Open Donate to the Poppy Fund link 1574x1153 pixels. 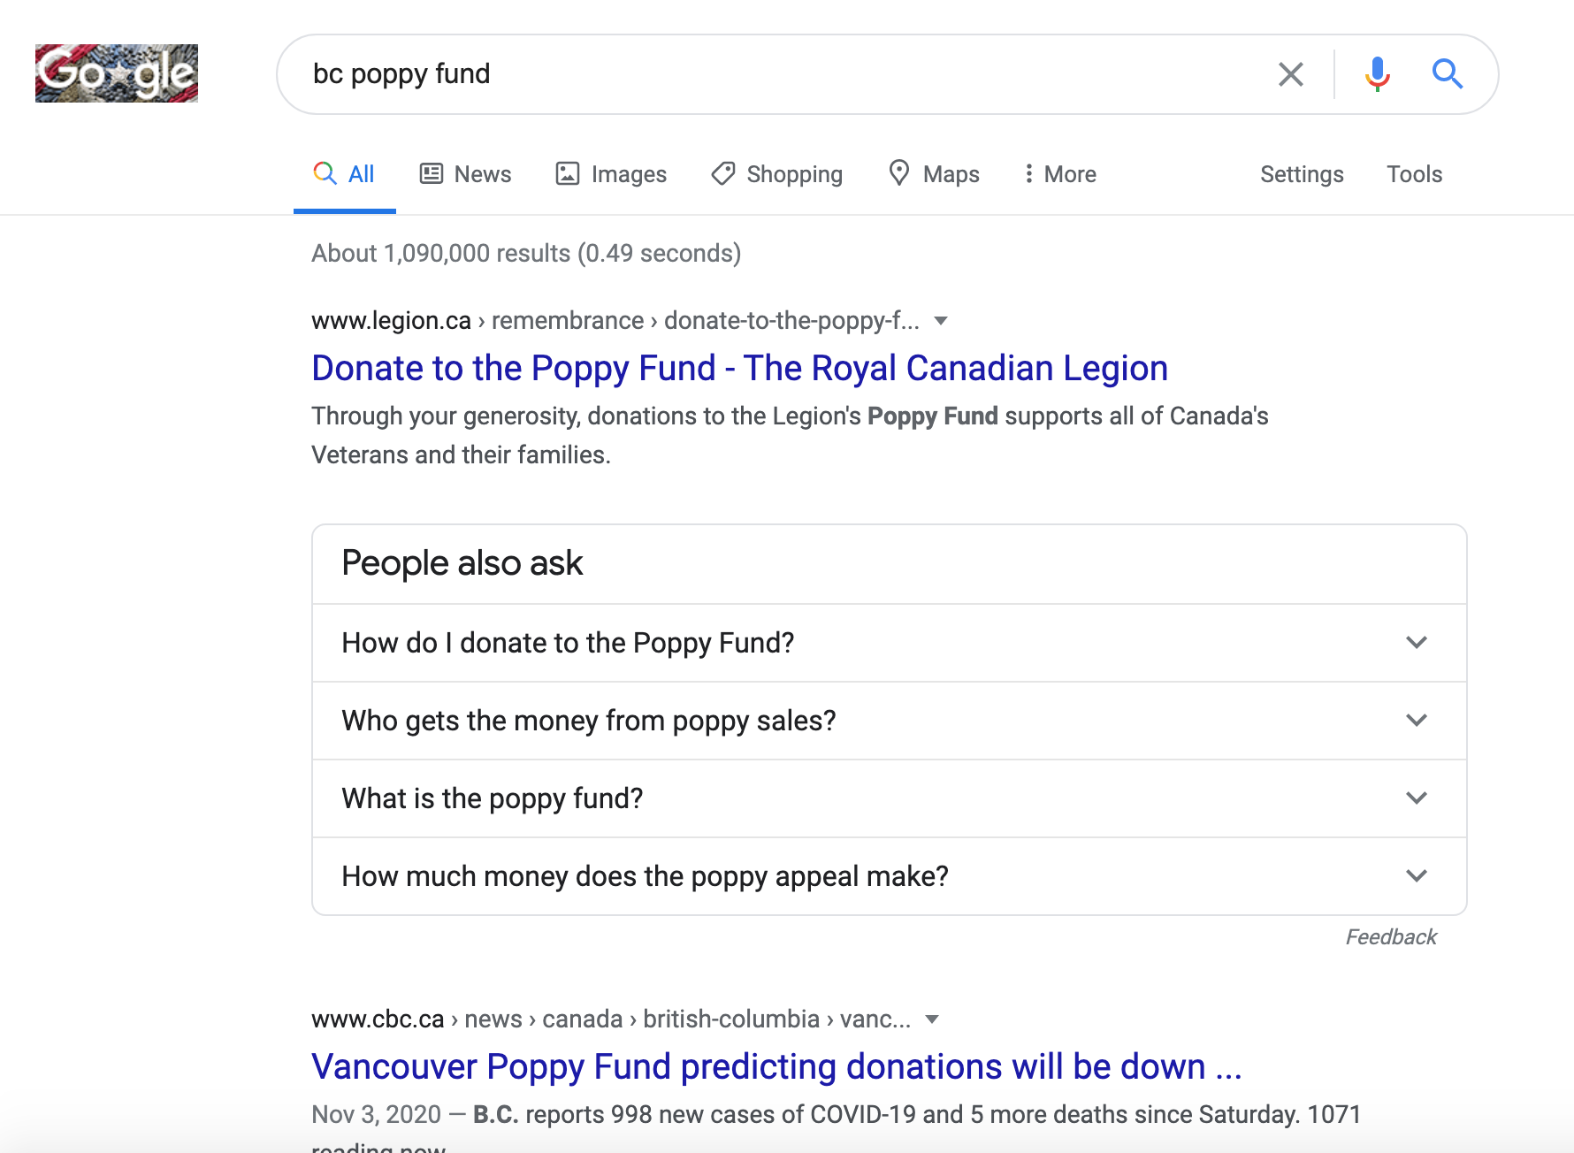tap(739, 369)
